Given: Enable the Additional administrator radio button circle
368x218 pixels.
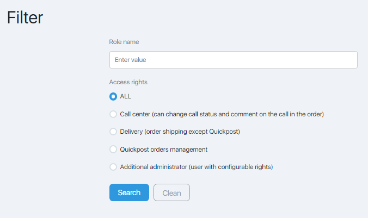Looking at the screenshot, I should [x=113, y=167].
